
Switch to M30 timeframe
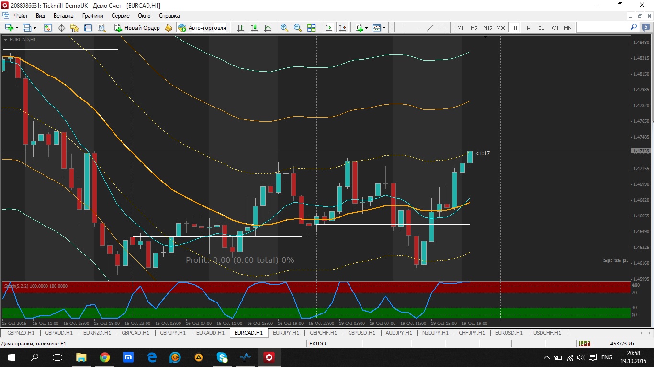[501, 28]
